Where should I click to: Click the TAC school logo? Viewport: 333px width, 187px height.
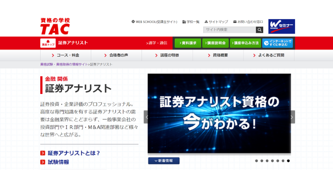coord(55,26)
